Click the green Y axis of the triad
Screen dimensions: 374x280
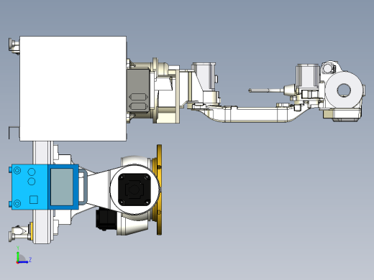point(18,256)
